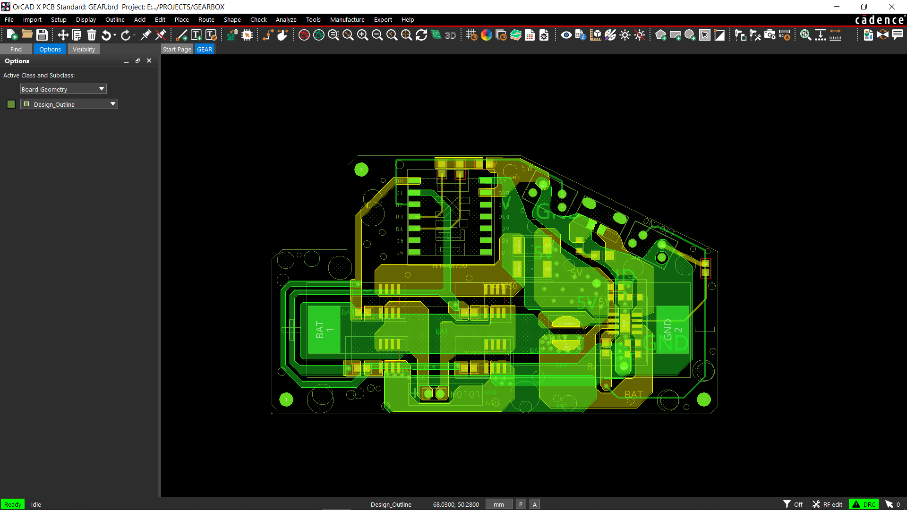
Task: Click the Dehighlight crossed sun icon
Action: click(640, 35)
